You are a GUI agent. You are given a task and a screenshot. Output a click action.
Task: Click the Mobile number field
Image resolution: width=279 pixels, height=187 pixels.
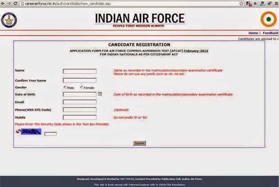point(80,117)
